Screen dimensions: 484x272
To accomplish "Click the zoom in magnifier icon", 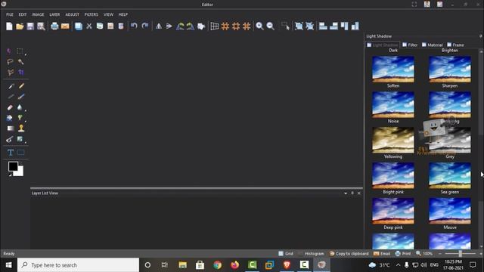I will tap(259, 26).
